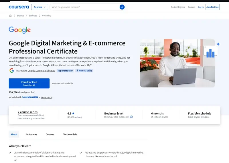Click Financial aid available
The width and height of the screenshot is (229, 163).
coord(62,84)
